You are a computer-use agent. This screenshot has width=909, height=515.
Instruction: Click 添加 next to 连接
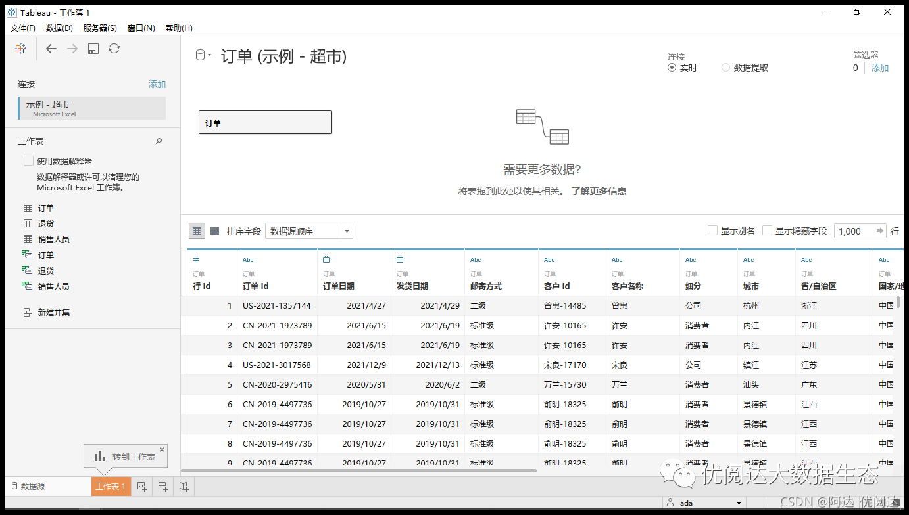(x=157, y=84)
